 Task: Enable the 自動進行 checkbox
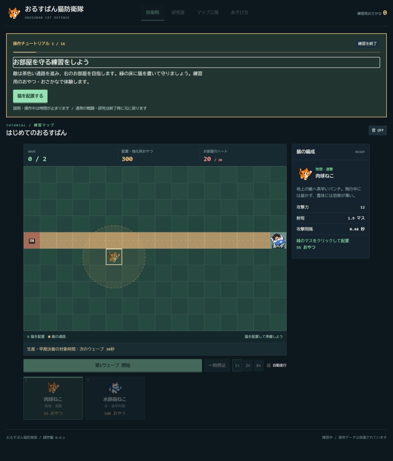coord(269,366)
